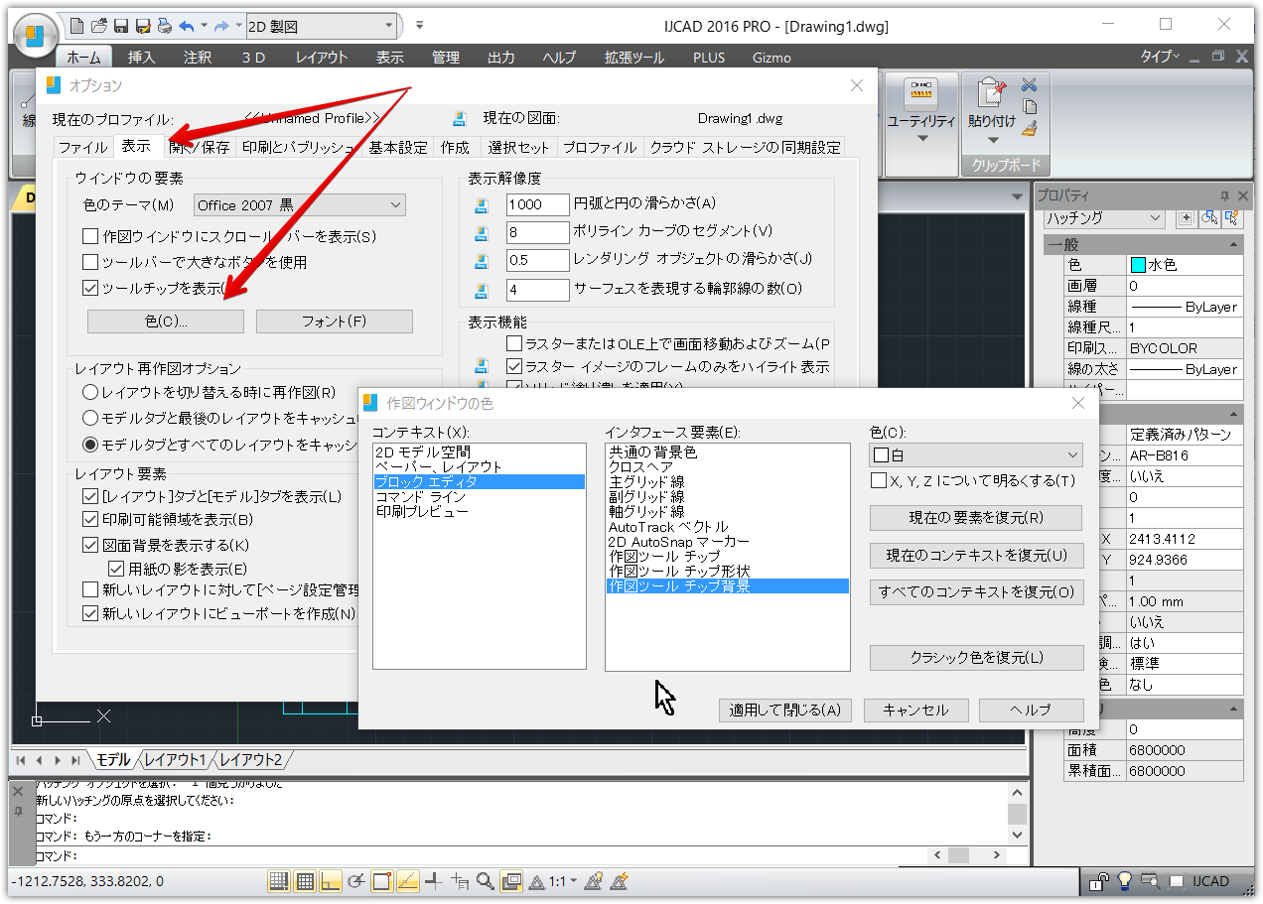
Task: Switch to the ファイル tab in Options
Action: [83, 147]
